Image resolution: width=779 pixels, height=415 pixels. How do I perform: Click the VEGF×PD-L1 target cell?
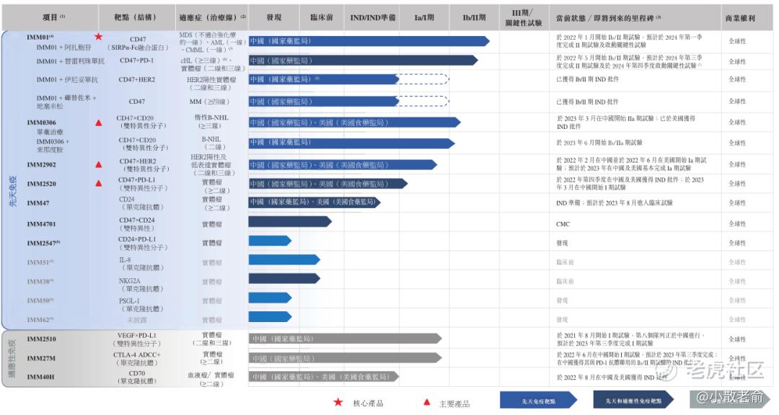point(136,339)
